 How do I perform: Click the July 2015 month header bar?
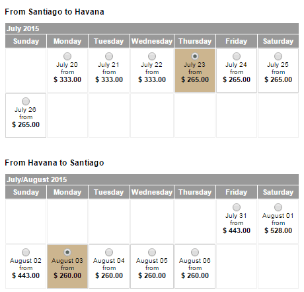tap(152, 28)
